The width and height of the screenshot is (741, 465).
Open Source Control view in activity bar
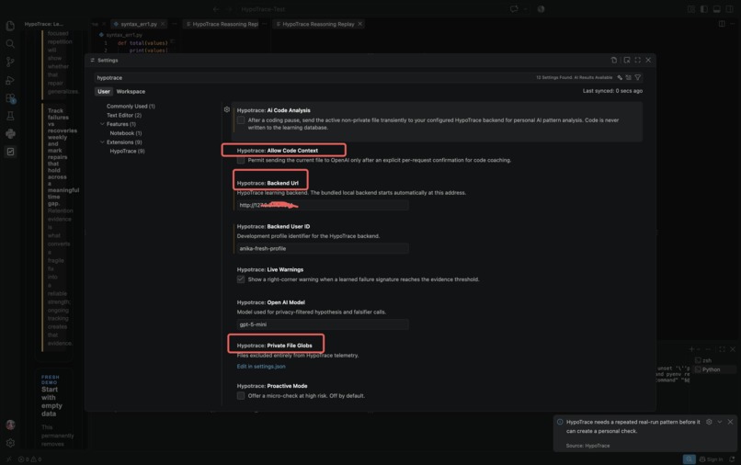tap(10, 62)
